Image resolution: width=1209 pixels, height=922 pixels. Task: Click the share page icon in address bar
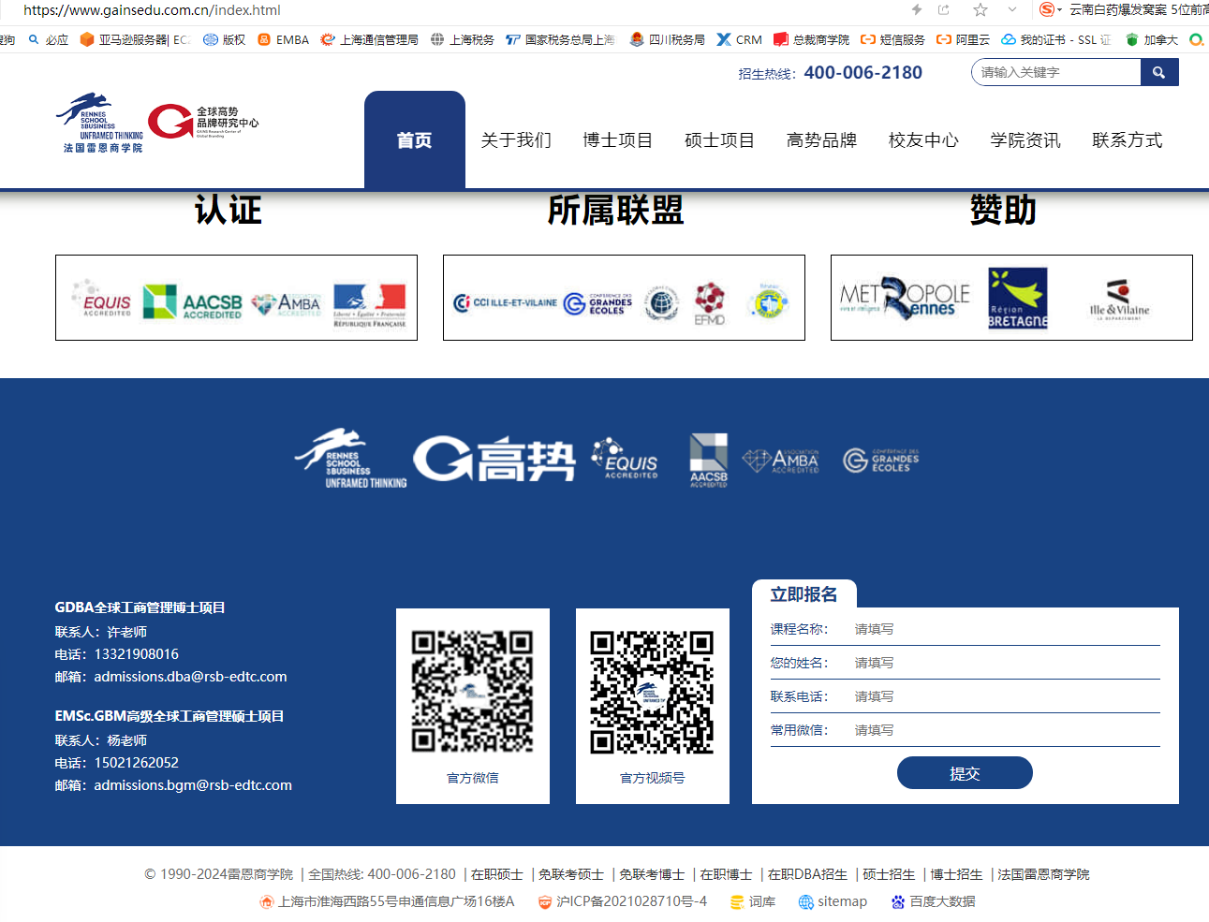coord(944,10)
